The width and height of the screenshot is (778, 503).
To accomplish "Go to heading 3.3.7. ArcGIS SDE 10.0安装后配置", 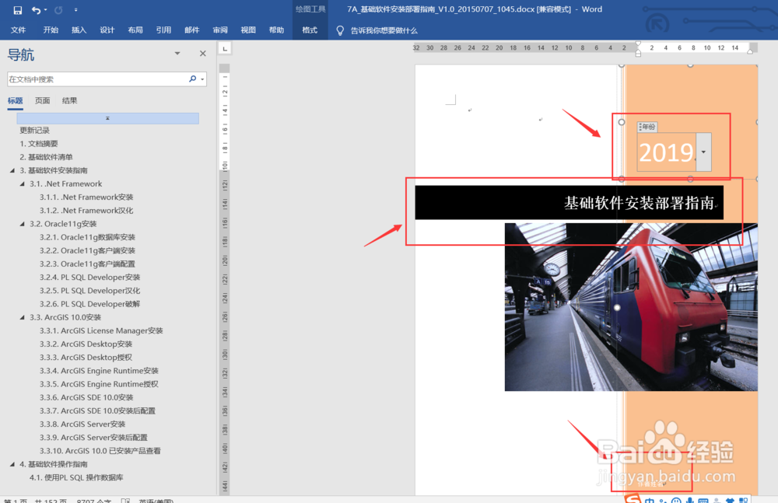I will point(98,411).
